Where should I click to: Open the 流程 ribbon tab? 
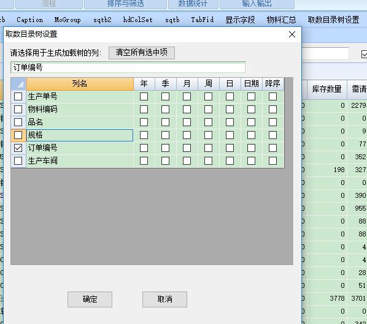point(48,4)
